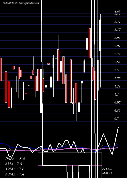Click the BSE 531568 ticker text
This screenshot has width=127, height=178.
[x=10, y=3]
